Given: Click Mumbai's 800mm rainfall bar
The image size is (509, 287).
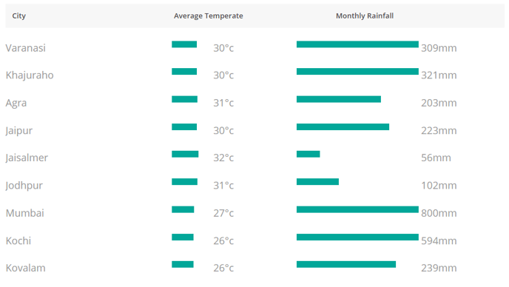Looking at the screenshot, I should coord(357,210).
